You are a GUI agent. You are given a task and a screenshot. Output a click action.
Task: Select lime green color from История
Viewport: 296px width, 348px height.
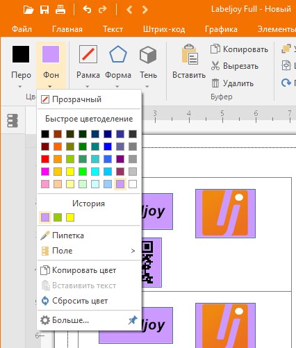(x=58, y=217)
